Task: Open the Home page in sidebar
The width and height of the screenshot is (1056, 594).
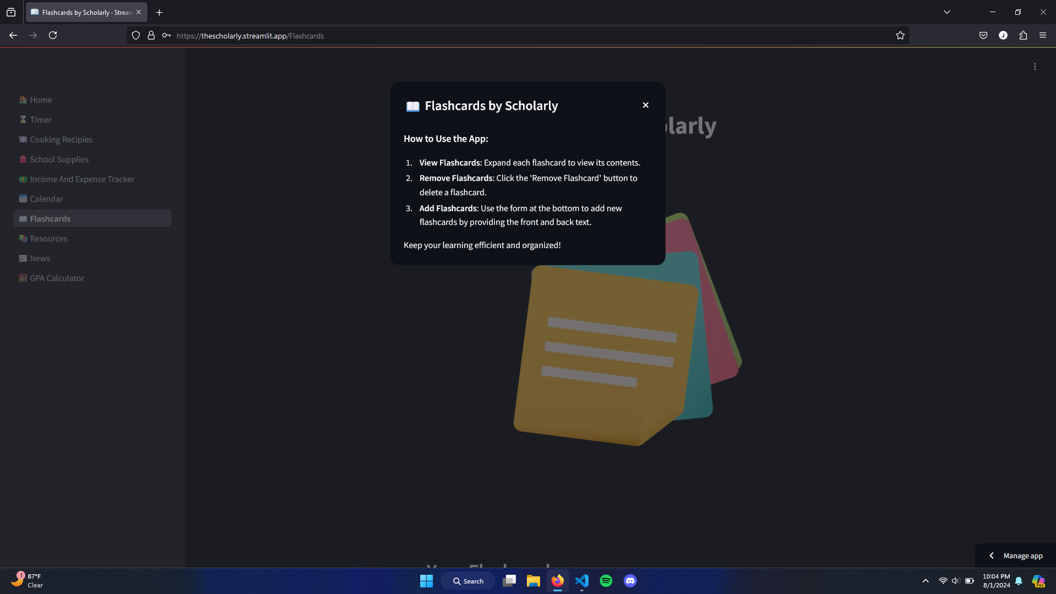Action: click(41, 100)
